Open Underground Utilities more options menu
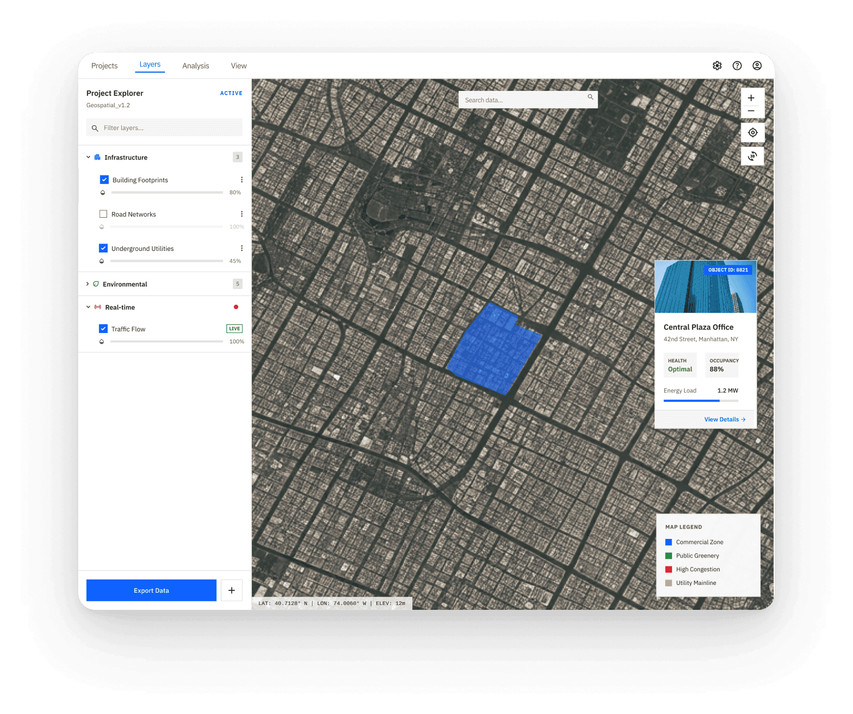 coord(242,248)
